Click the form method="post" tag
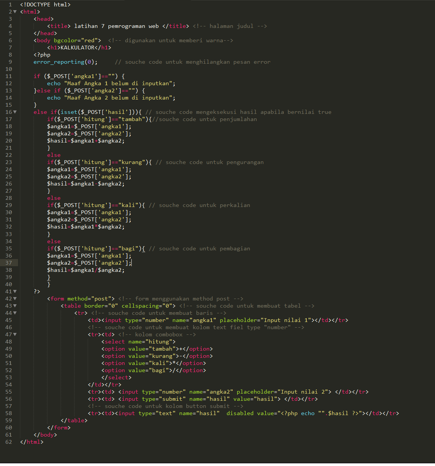Screen dimensions: 435x466 pos(81,299)
